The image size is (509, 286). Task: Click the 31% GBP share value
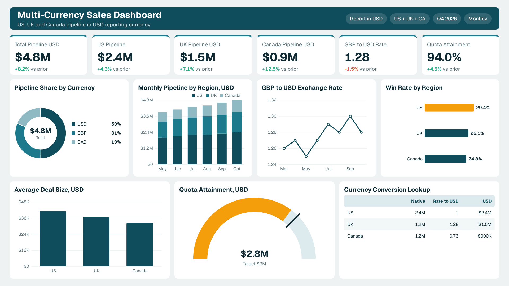click(116, 133)
